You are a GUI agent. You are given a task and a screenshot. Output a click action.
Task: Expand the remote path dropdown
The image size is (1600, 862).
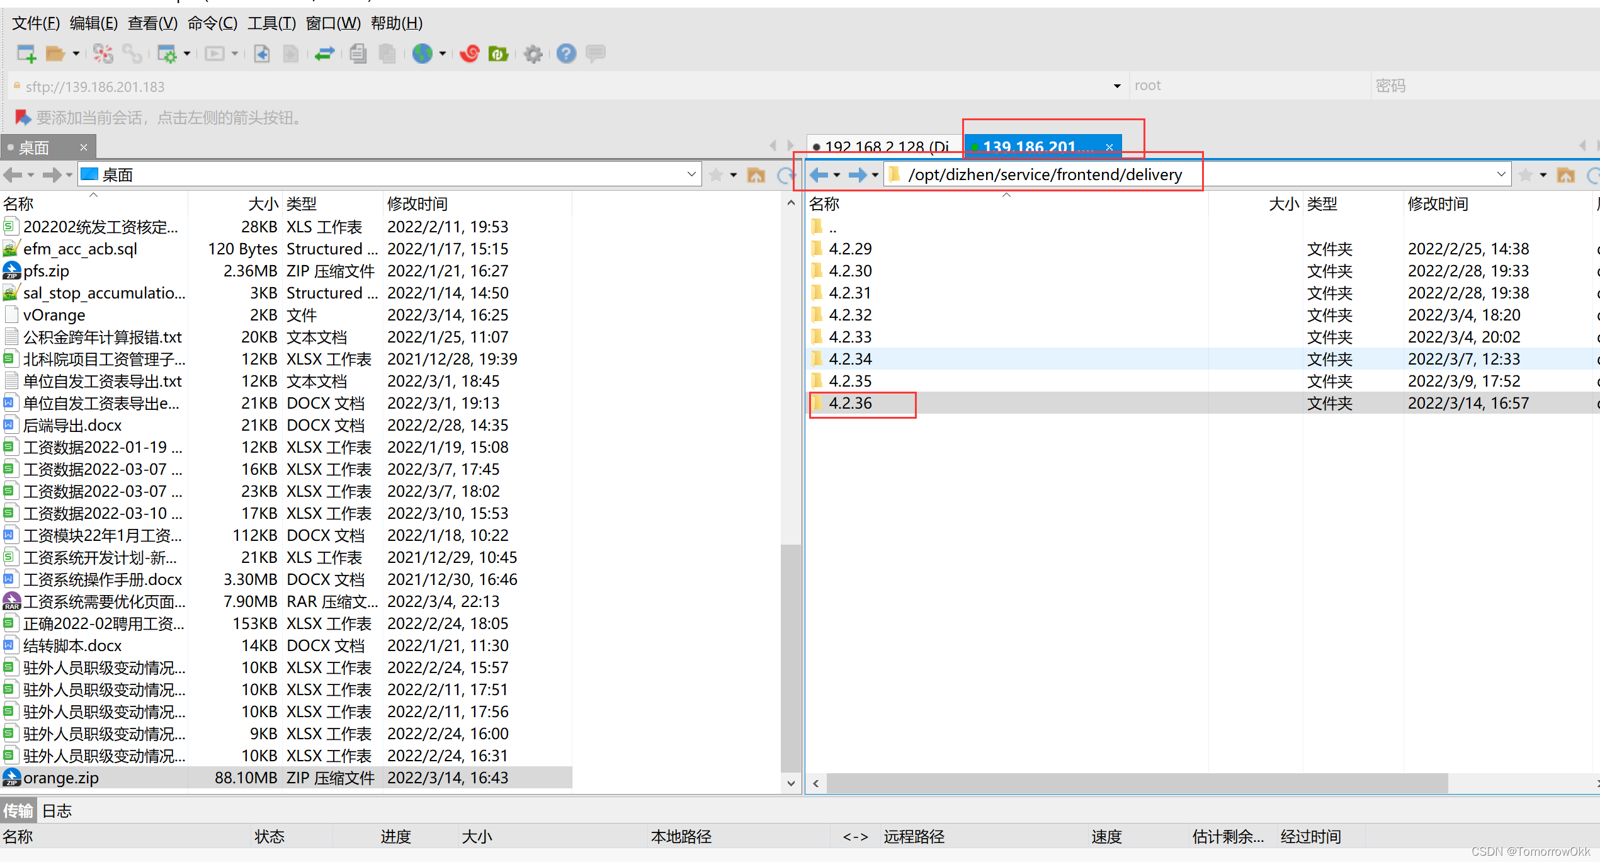click(x=1501, y=174)
